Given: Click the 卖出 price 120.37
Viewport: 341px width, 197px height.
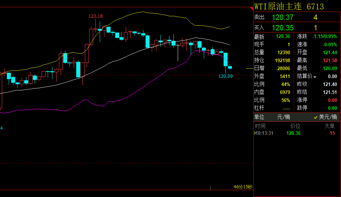Looking at the screenshot, I should tap(283, 17).
